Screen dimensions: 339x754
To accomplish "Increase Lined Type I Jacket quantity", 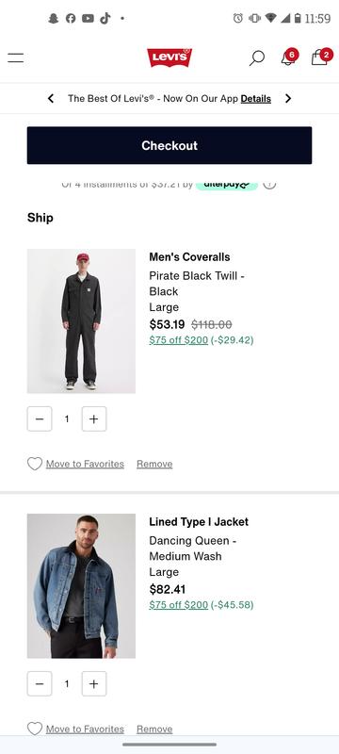I will [x=94, y=684].
